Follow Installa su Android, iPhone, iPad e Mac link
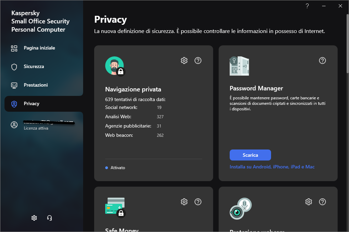Viewport: 349px width, 232px height. tap(272, 167)
